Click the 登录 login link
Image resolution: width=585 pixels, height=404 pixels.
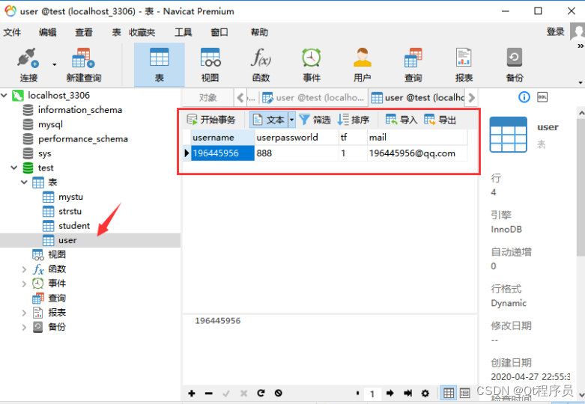coord(556,31)
